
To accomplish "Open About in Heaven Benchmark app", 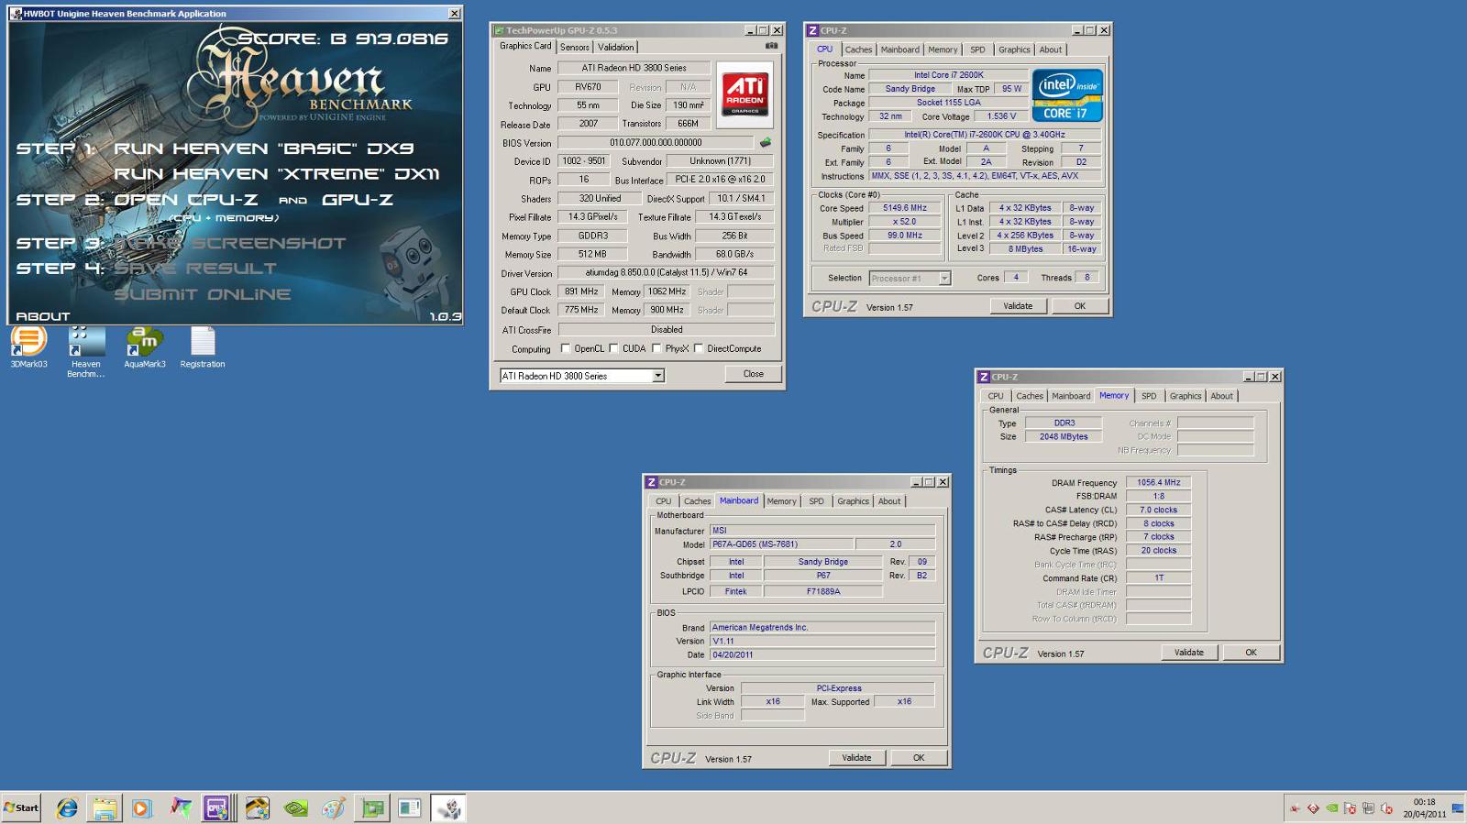I will [x=43, y=316].
